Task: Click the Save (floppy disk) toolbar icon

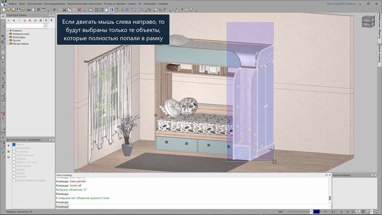Action: pyautogui.click(x=19, y=10)
